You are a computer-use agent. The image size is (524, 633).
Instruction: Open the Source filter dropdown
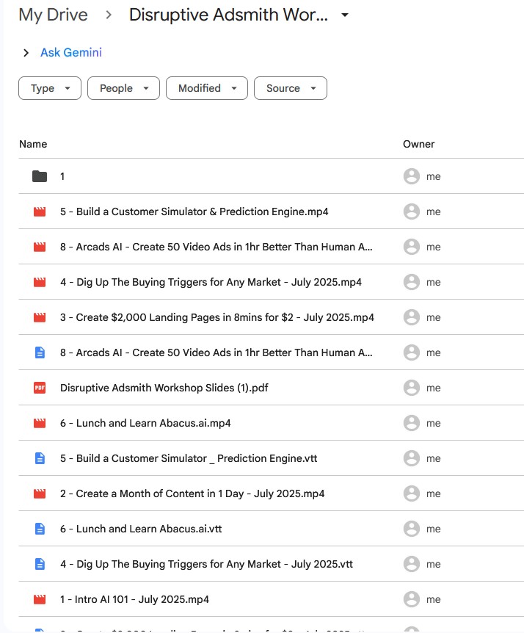point(291,88)
